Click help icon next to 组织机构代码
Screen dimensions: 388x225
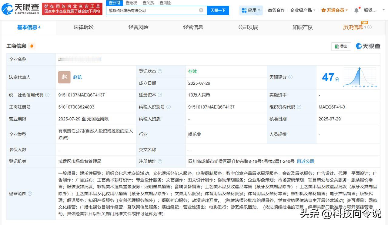(x=299, y=107)
